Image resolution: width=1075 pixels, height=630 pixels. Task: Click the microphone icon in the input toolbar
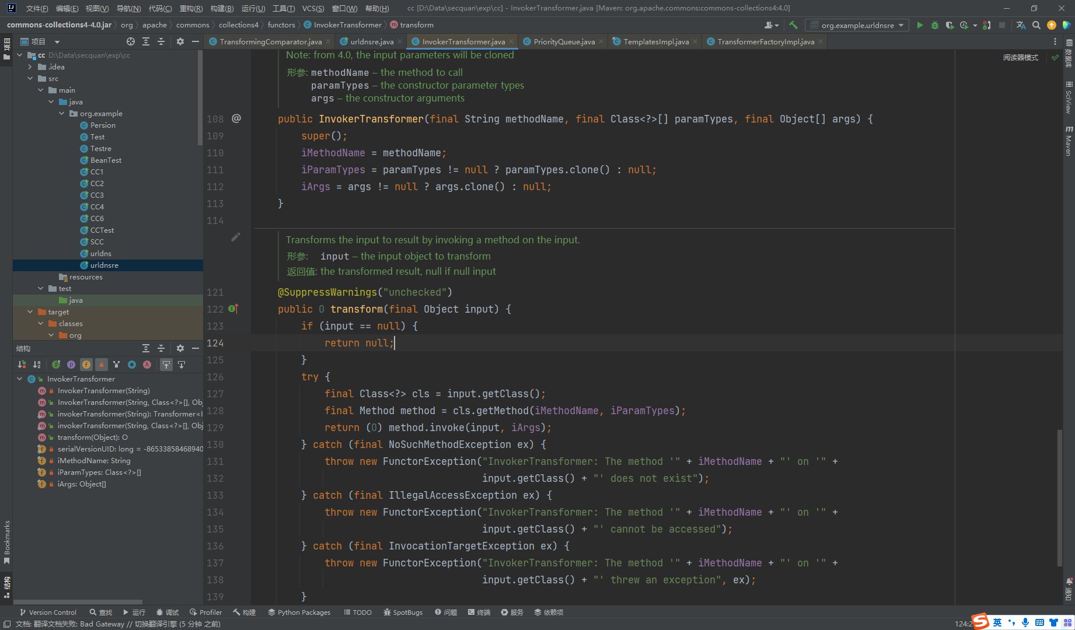click(x=1025, y=622)
